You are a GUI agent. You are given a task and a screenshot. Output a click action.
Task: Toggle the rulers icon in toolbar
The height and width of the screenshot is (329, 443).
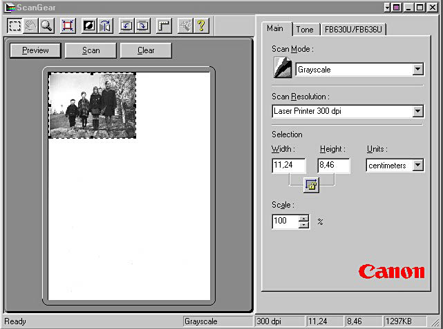point(163,26)
